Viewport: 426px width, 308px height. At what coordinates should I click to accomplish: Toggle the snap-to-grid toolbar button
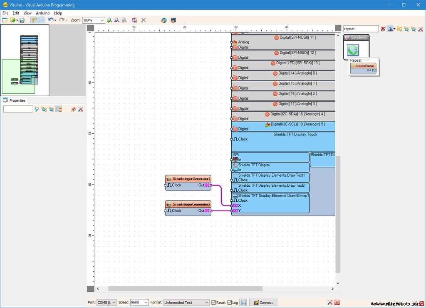(x=41, y=20)
